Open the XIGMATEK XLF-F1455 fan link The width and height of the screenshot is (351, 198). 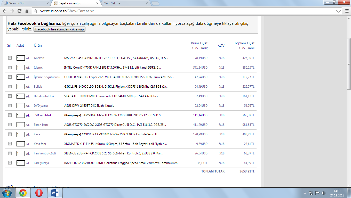[x=115, y=144]
